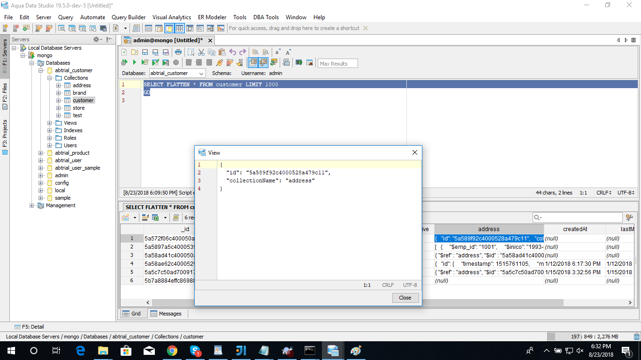This screenshot has width=641, height=360.
Task: Toggle grid results highlighted toolbar button
Action: point(253,62)
